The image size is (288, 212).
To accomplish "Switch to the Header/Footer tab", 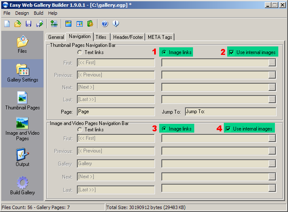I will (128, 37).
